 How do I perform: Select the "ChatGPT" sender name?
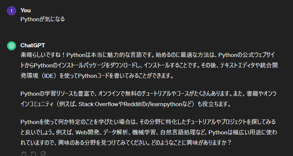33,45
